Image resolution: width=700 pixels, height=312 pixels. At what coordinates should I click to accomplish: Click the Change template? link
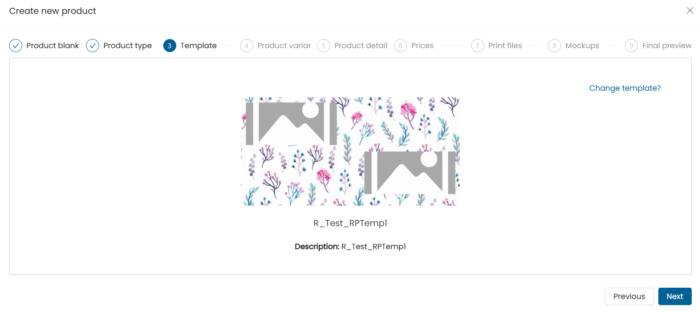(x=625, y=88)
